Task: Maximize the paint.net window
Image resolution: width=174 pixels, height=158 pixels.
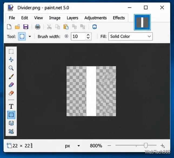Action: (146, 8)
